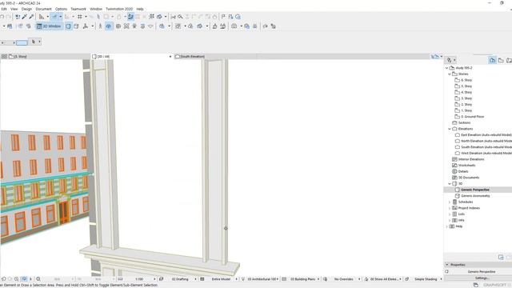Click the Explore walk-figure icon
The width and height of the screenshot is (512, 288).
click(100, 26)
